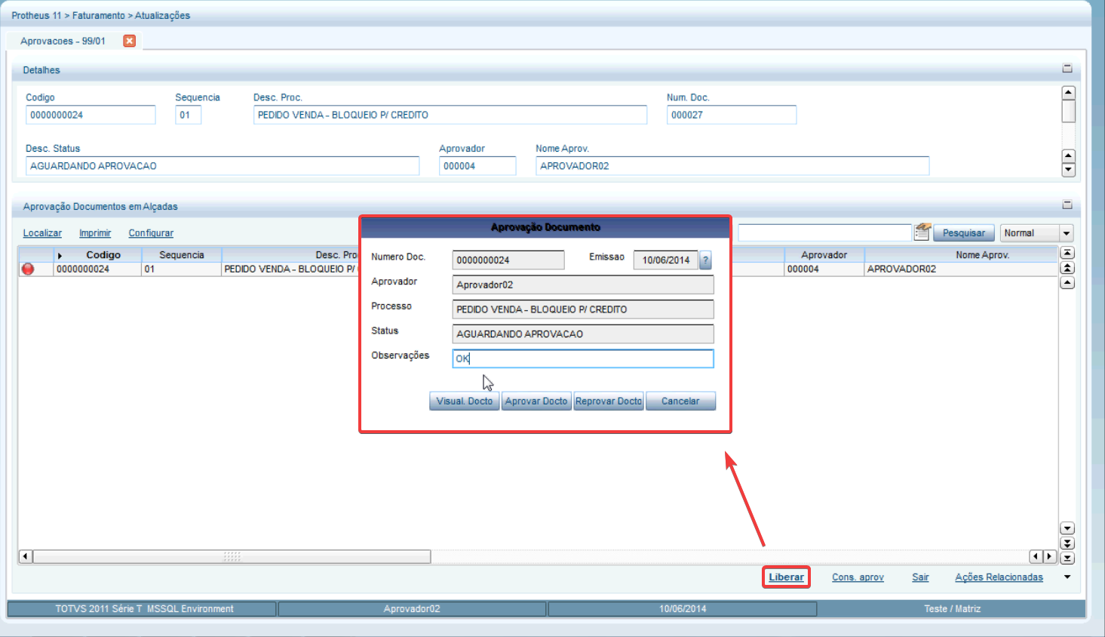Open the Normal search mode dropdown
The width and height of the screenshot is (1105, 637).
[1067, 233]
